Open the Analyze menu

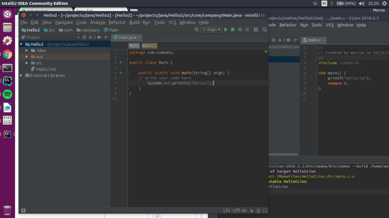(98, 22)
